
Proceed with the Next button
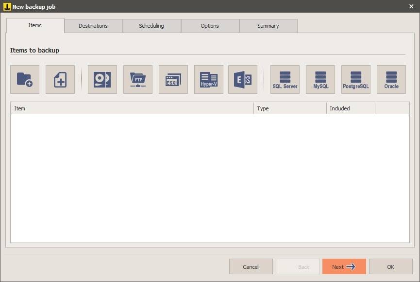pos(344,266)
